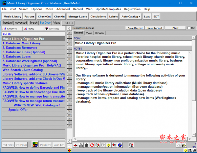The image size is (197, 153).
Task: Click the light bulb icon in bottom toolbar
Action: (x=108, y=145)
